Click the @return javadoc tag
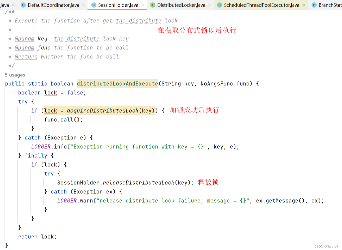This screenshot has height=250, width=342. pos(26,56)
